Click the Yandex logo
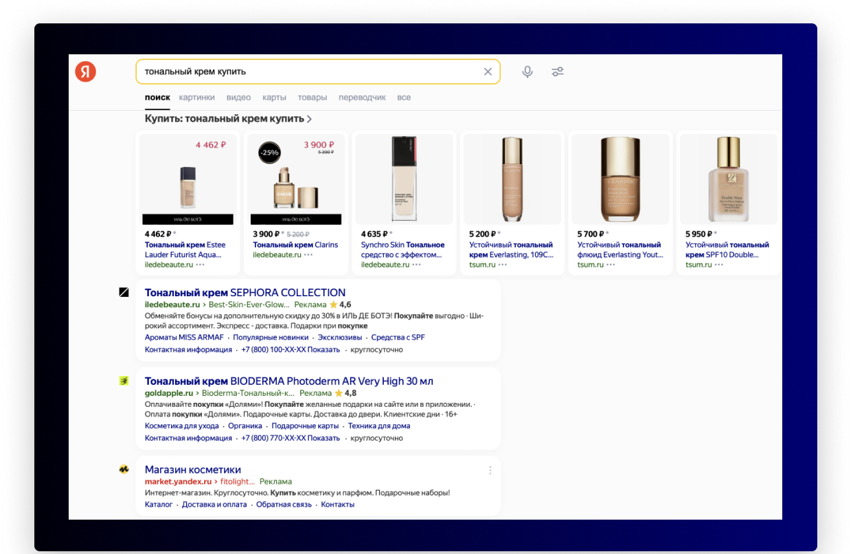The image size is (853, 554). pyautogui.click(x=85, y=71)
